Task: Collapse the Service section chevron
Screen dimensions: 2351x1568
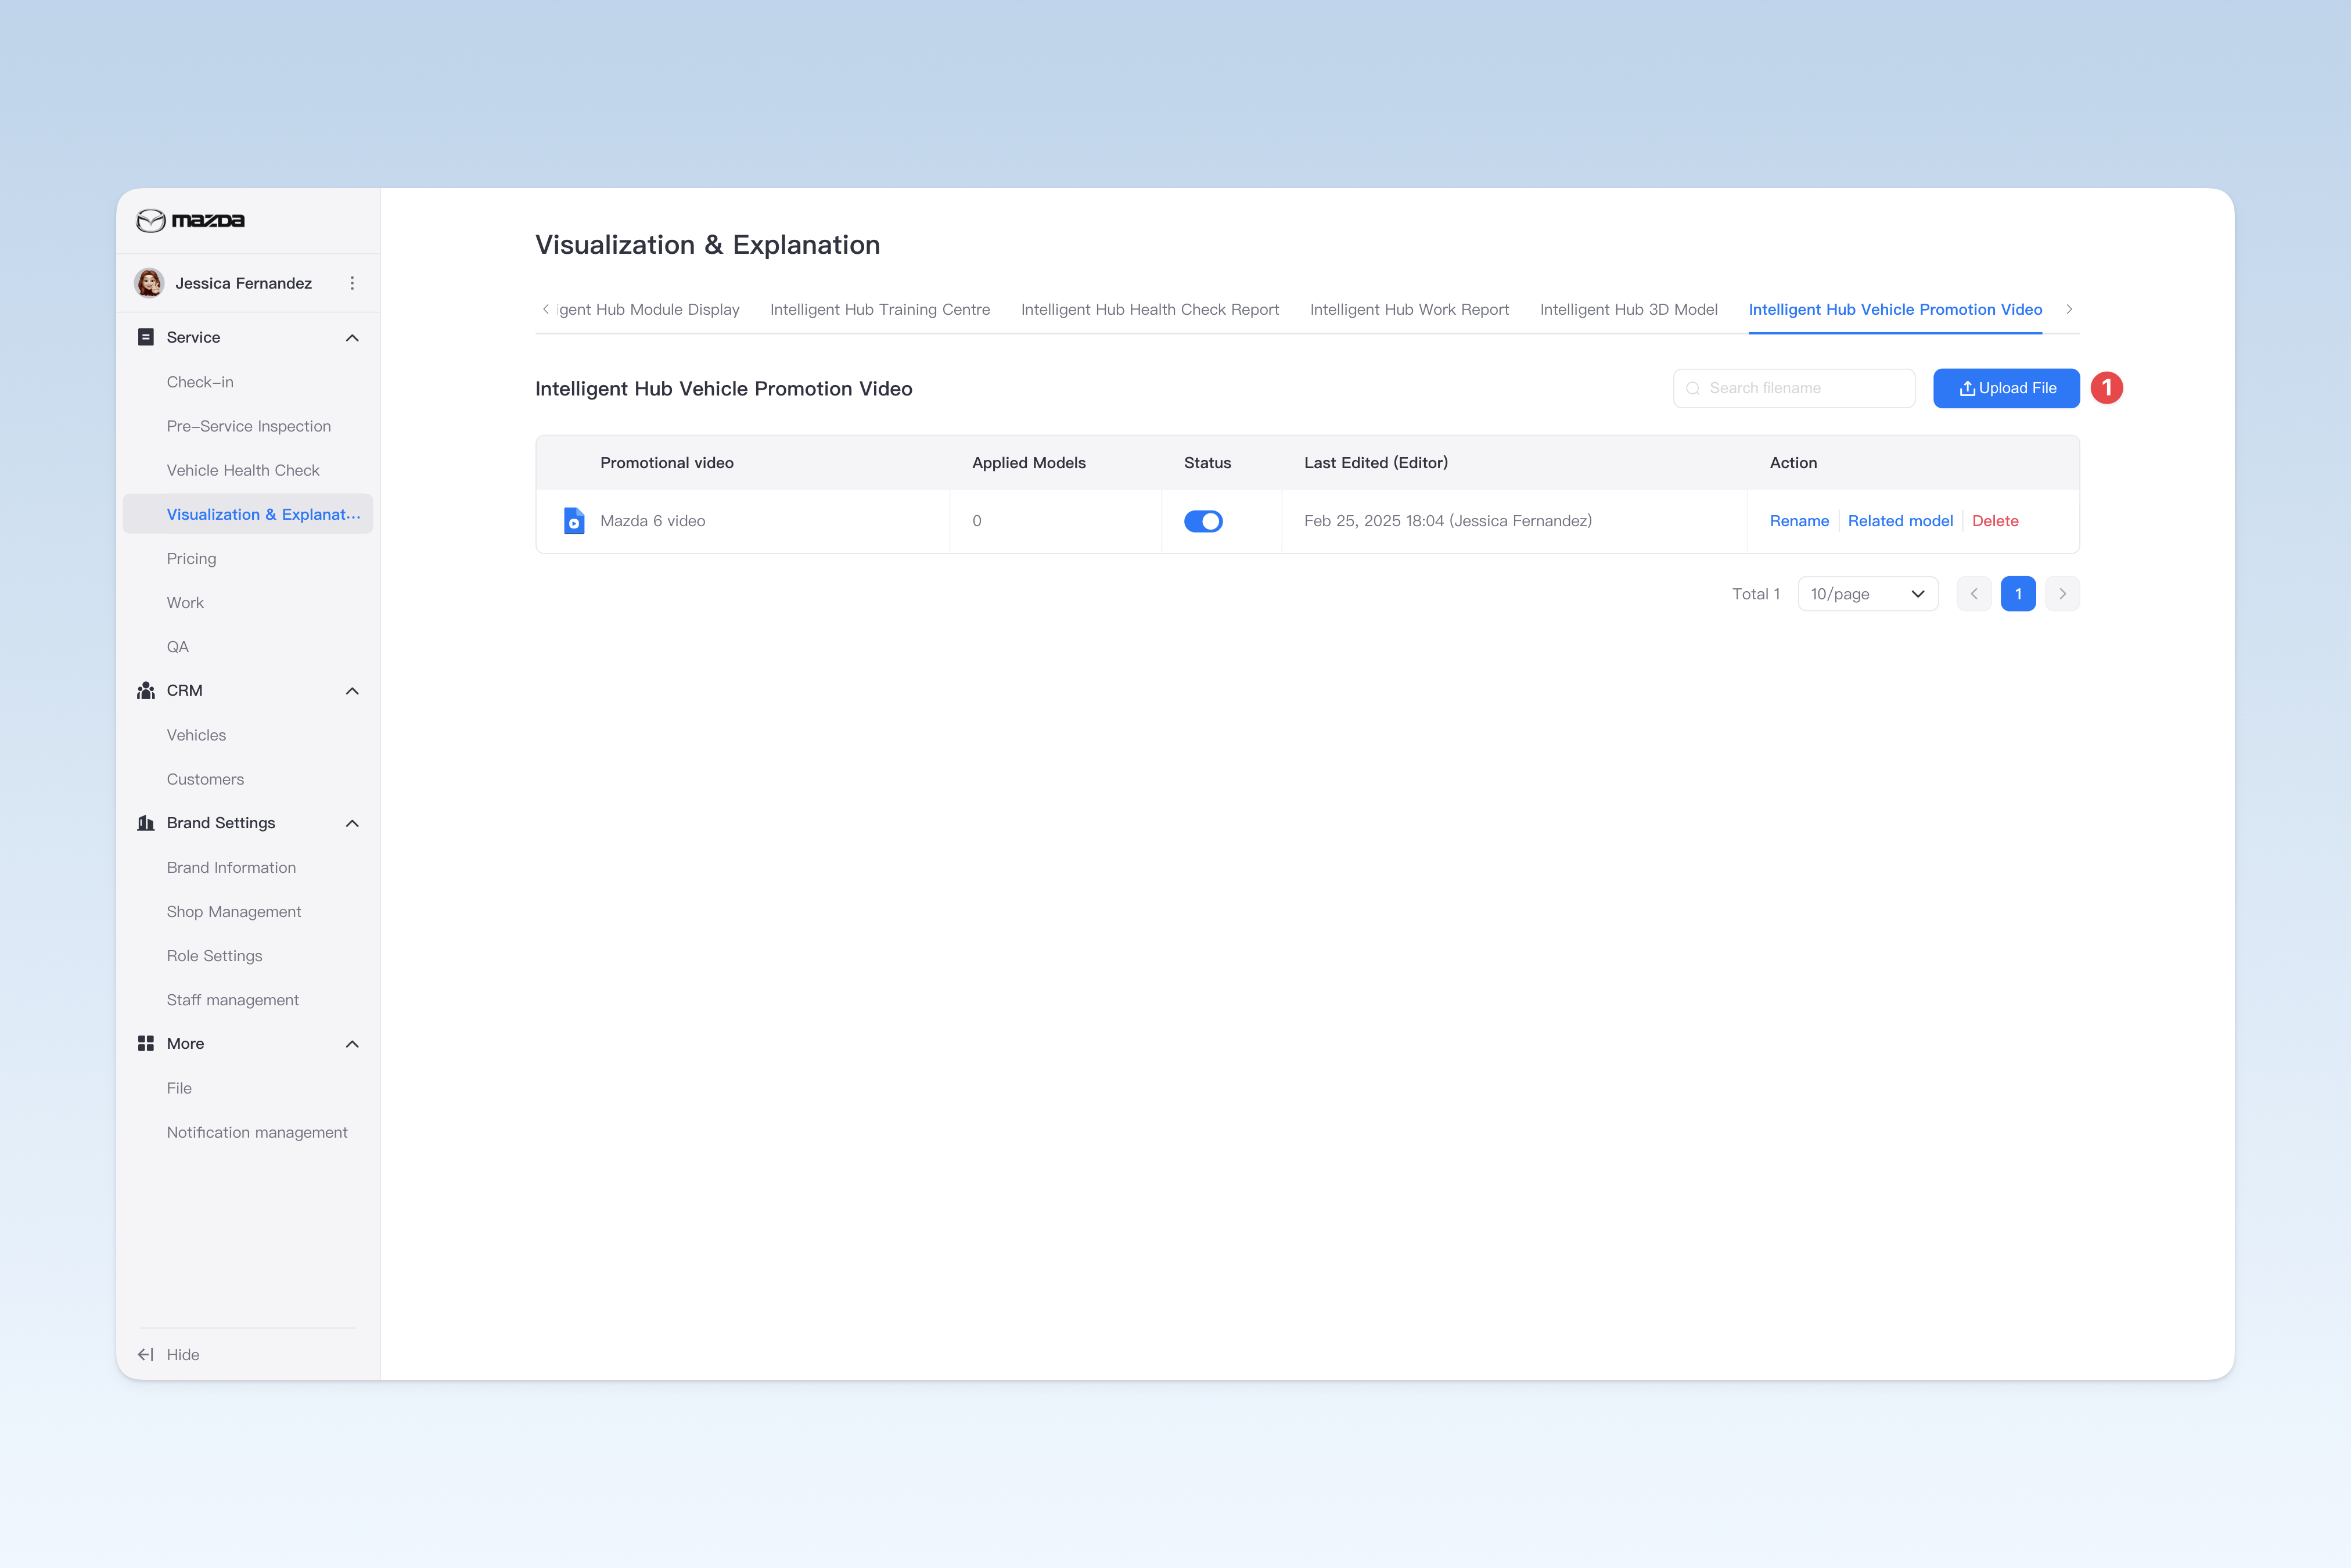Action: 352,338
